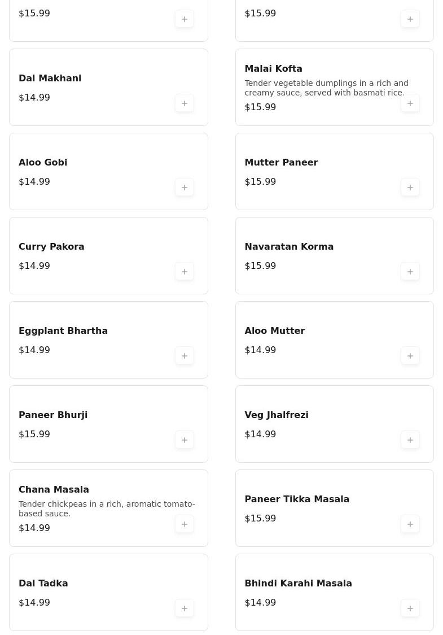Select the Chana Masala dish name
Image resolution: width=443 pixels, height=635 pixels.
click(54, 490)
